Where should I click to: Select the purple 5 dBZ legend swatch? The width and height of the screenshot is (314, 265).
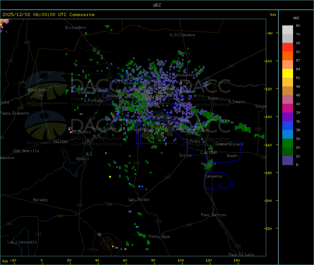287,161
